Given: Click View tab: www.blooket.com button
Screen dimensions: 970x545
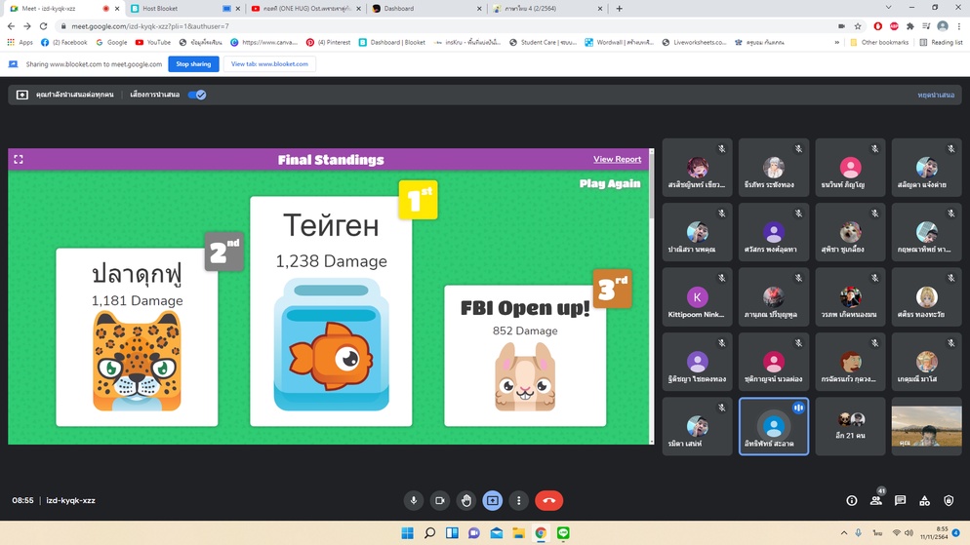Looking at the screenshot, I should point(269,63).
